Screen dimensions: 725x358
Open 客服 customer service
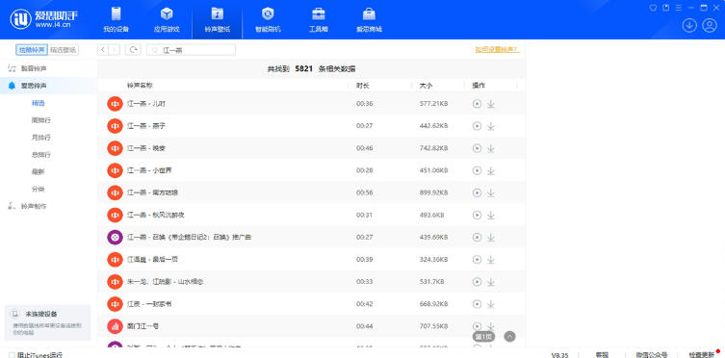point(602,355)
